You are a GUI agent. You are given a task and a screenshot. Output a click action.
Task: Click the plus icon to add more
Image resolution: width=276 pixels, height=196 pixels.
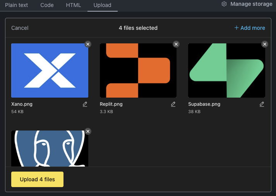pos(237,28)
